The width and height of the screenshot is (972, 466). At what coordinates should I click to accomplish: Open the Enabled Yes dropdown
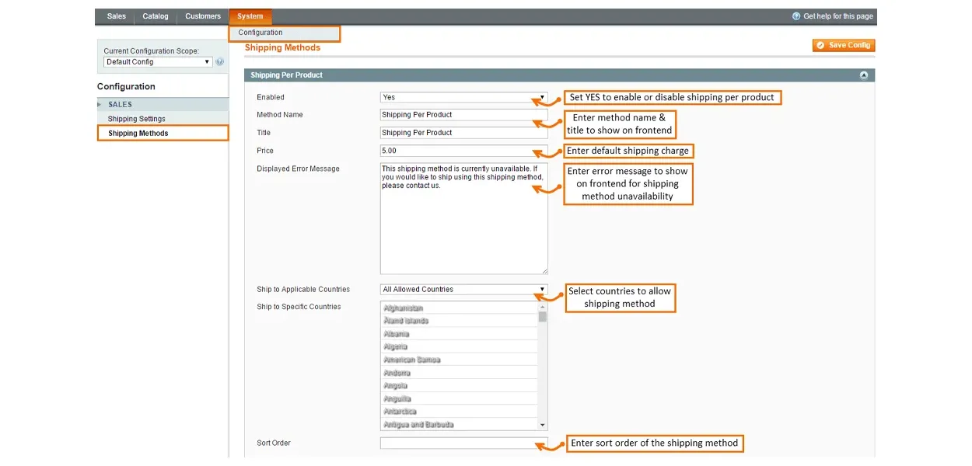463,97
